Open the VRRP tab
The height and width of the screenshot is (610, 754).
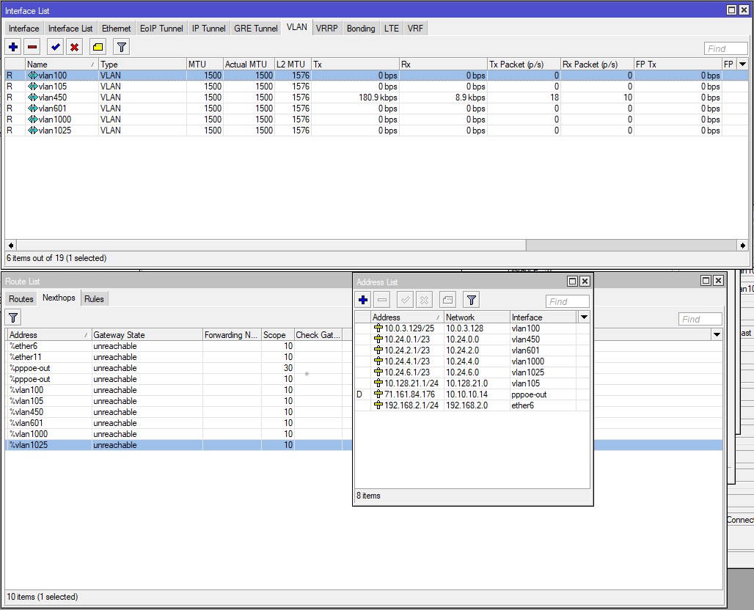point(326,29)
